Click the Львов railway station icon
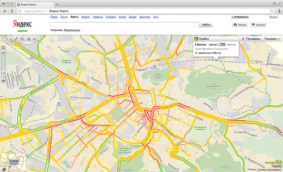 click(59, 104)
